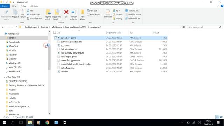Go up one folder level
This screenshot has width=224, height=126.
(x=16, y=27)
